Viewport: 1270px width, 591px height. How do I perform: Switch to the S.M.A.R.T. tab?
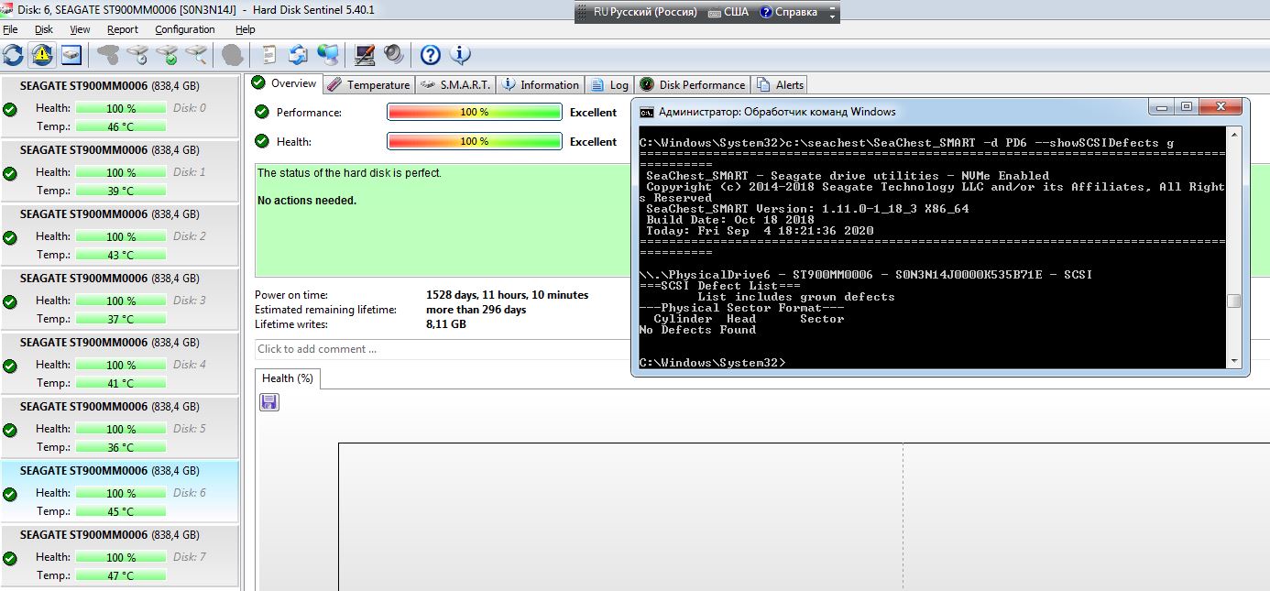click(x=454, y=84)
